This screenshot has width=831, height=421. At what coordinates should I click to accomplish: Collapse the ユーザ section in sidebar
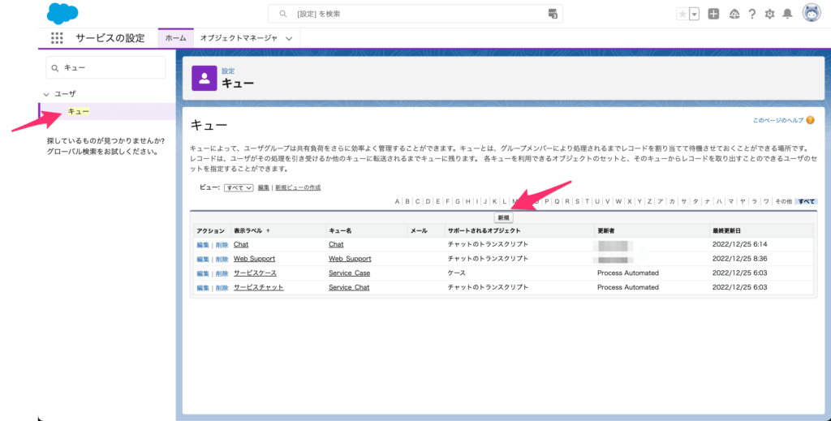click(x=46, y=94)
